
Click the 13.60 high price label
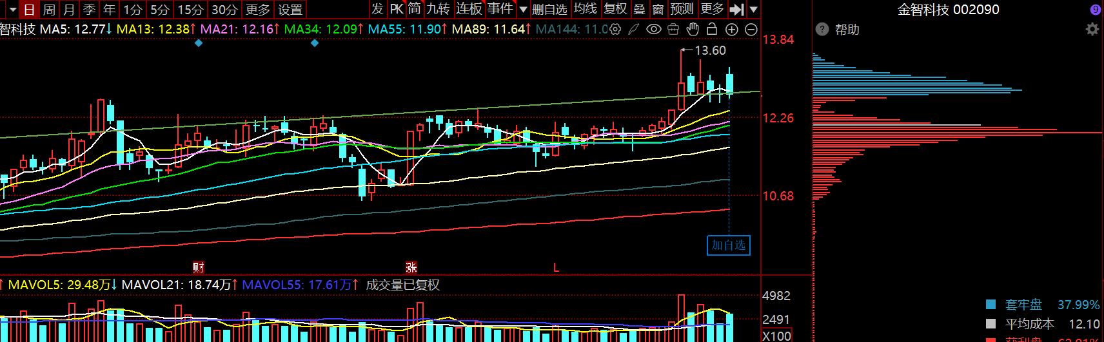coord(711,50)
